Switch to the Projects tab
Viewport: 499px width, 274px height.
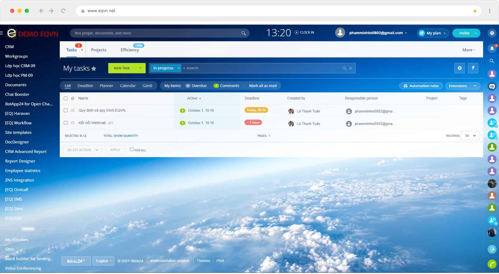tap(99, 50)
